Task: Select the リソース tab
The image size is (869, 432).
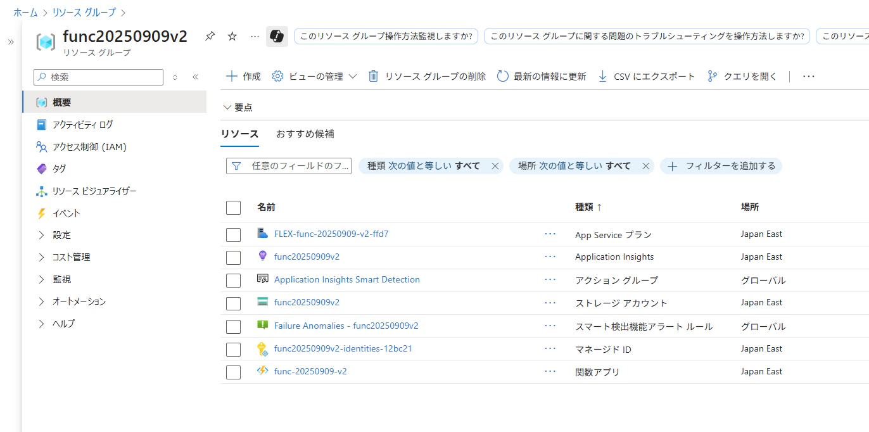Action: tap(239, 134)
